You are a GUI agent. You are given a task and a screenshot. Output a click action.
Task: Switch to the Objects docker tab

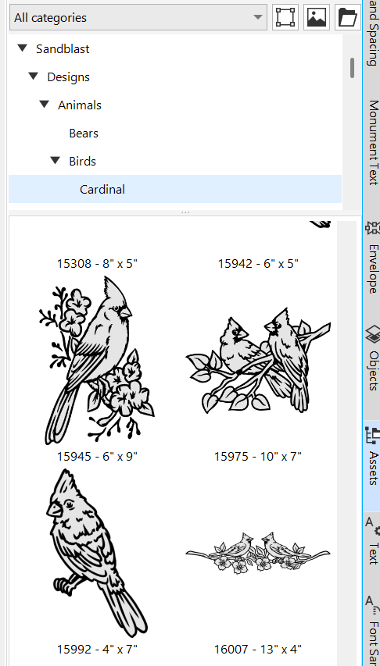click(372, 358)
